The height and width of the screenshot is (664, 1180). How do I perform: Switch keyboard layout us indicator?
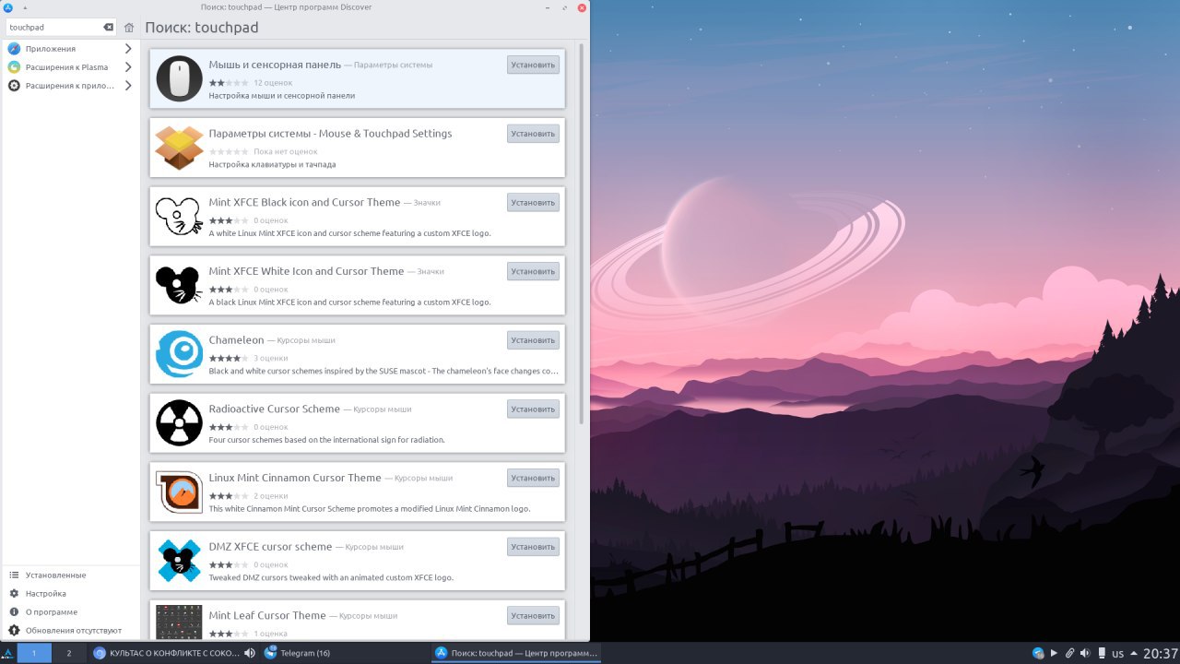(1117, 653)
